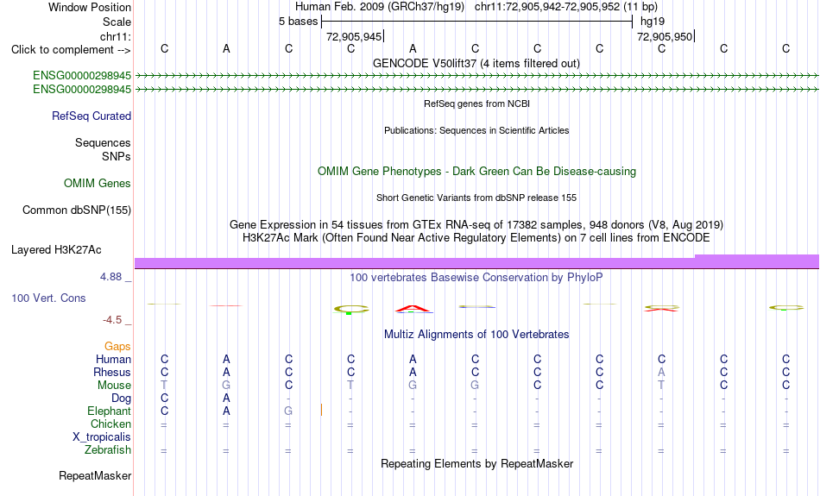820x496 pixels.
Task: Click the -4.5 PhyloP lower scale value
Action: [112, 320]
